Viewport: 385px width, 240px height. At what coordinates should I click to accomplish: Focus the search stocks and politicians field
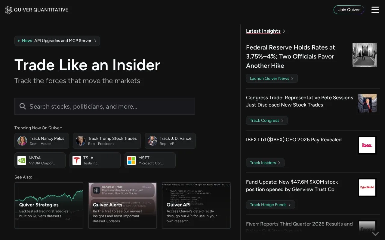click(x=105, y=106)
